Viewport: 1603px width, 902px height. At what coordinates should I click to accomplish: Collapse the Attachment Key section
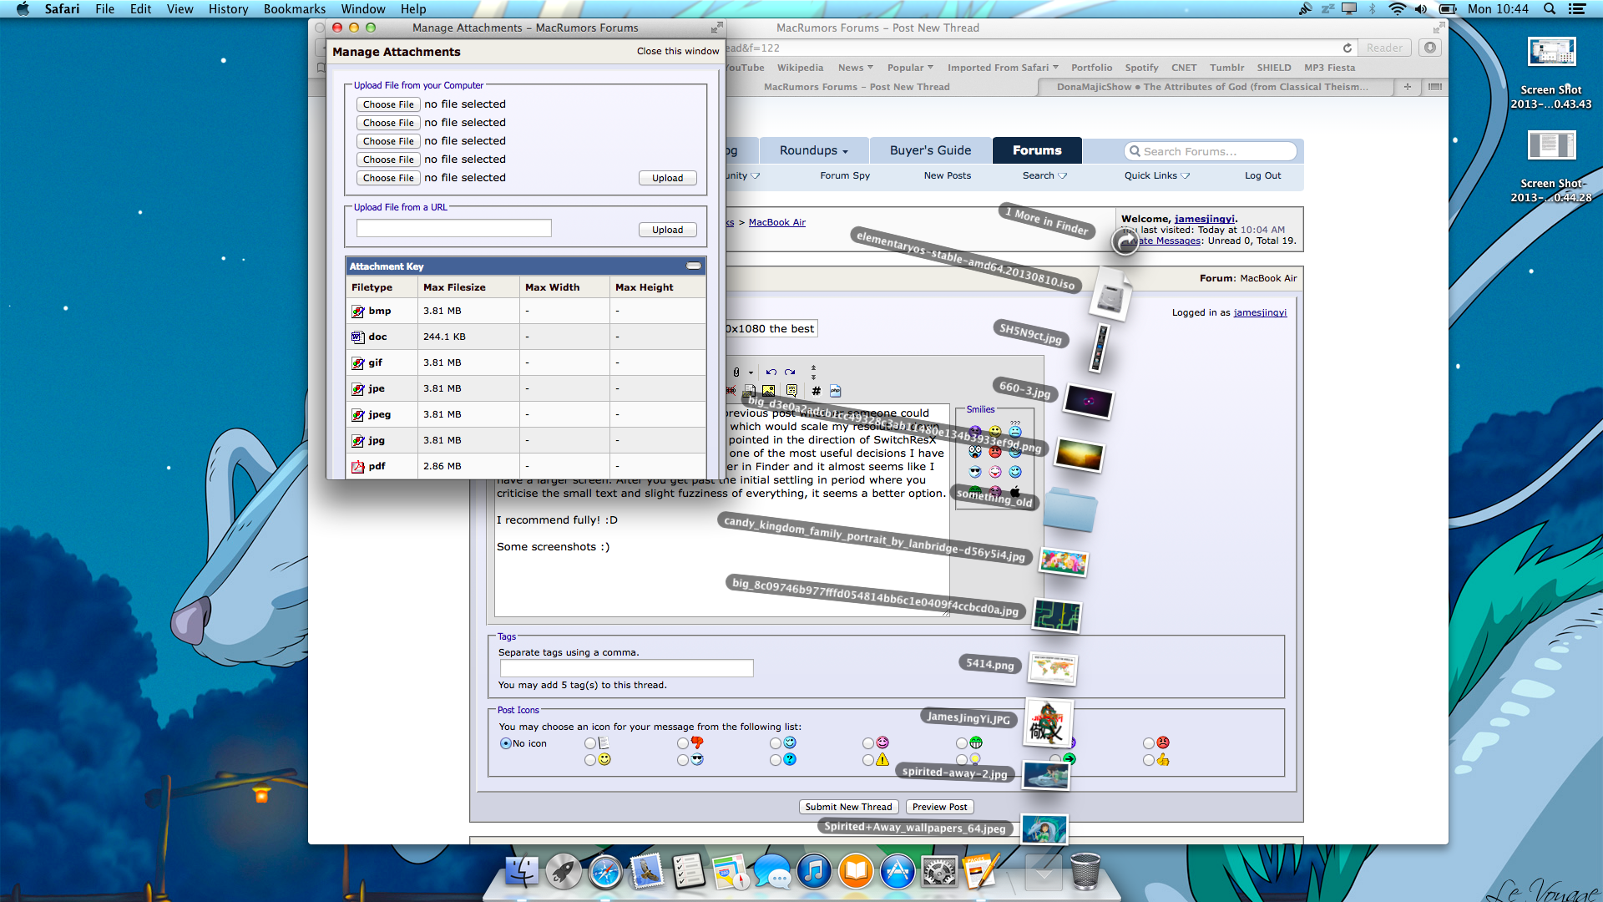[694, 266]
